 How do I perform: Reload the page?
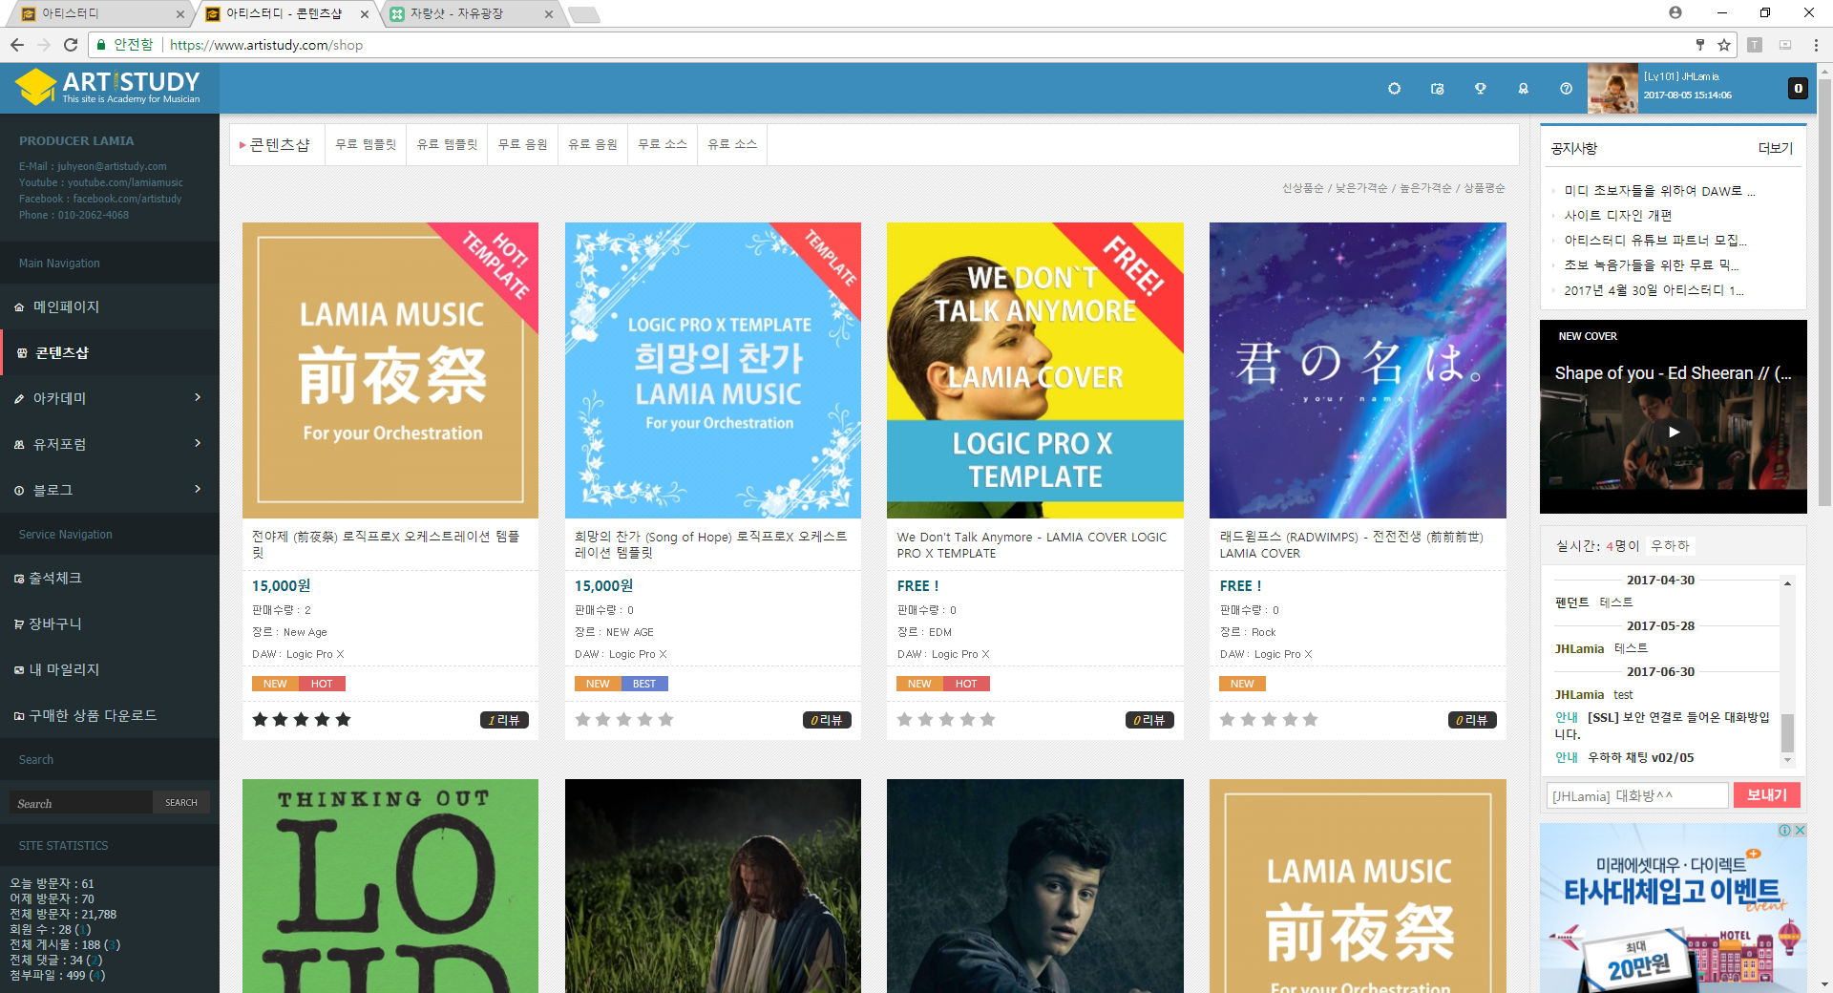point(71,45)
